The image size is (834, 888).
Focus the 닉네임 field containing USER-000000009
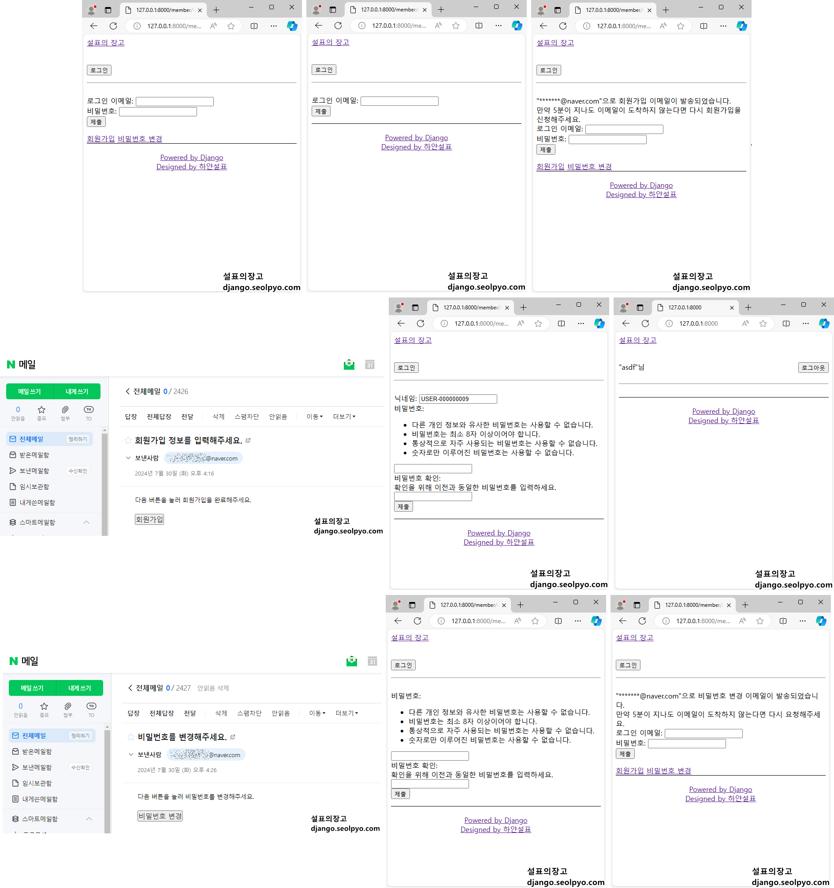(458, 399)
